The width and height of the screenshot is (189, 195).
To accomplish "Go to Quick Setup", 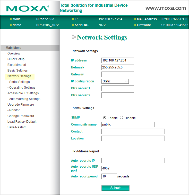I will (x=16, y=59).
